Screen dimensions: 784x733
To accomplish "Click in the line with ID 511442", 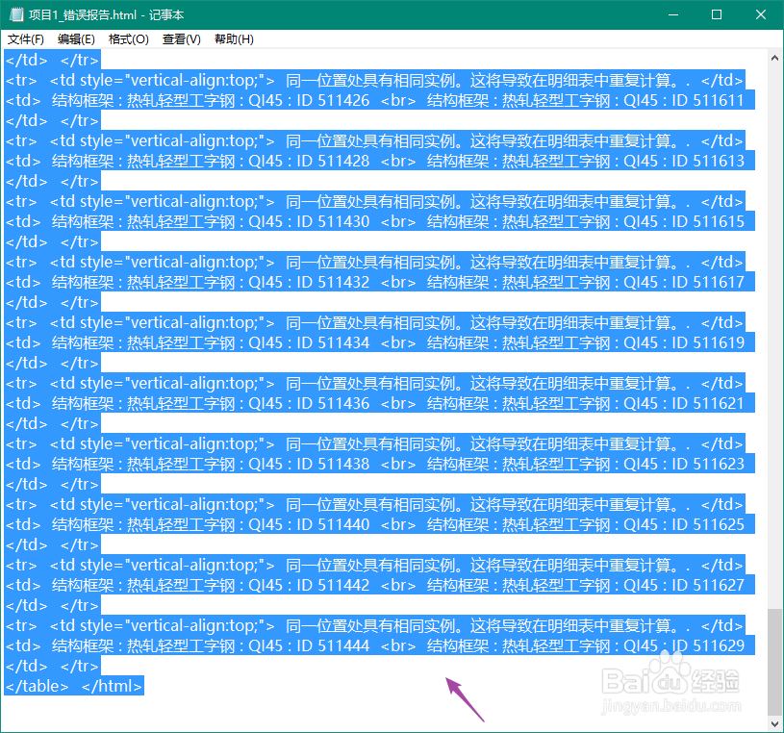I will pyautogui.click(x=380, y=585).
